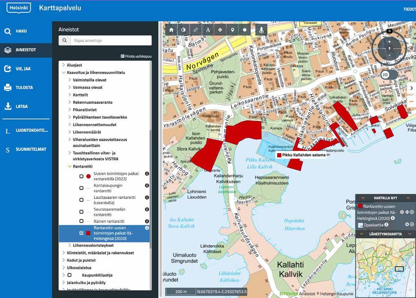Expand Rakennusmaavaranto node
Screen dimensions: 416x298
[x=69, y=102]
